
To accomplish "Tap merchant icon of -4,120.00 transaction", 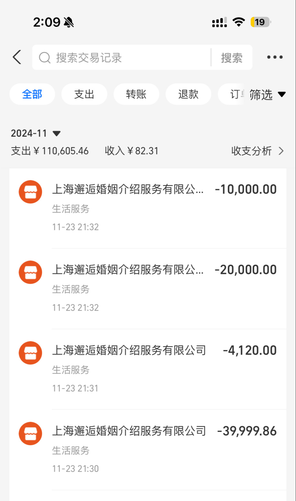I will 30,353.
